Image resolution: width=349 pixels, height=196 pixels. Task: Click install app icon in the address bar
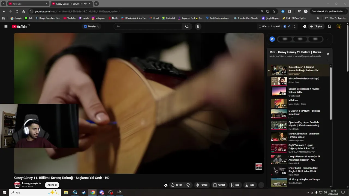pos(268,11)
